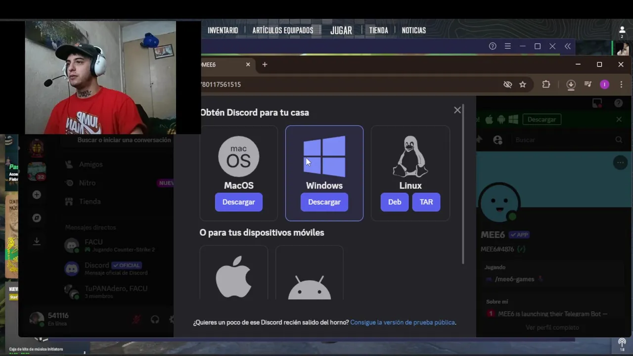Click Ver perfil completo in MEE6 profile
The width and height of the screenshot is (633, 356).
click(552, 327)
